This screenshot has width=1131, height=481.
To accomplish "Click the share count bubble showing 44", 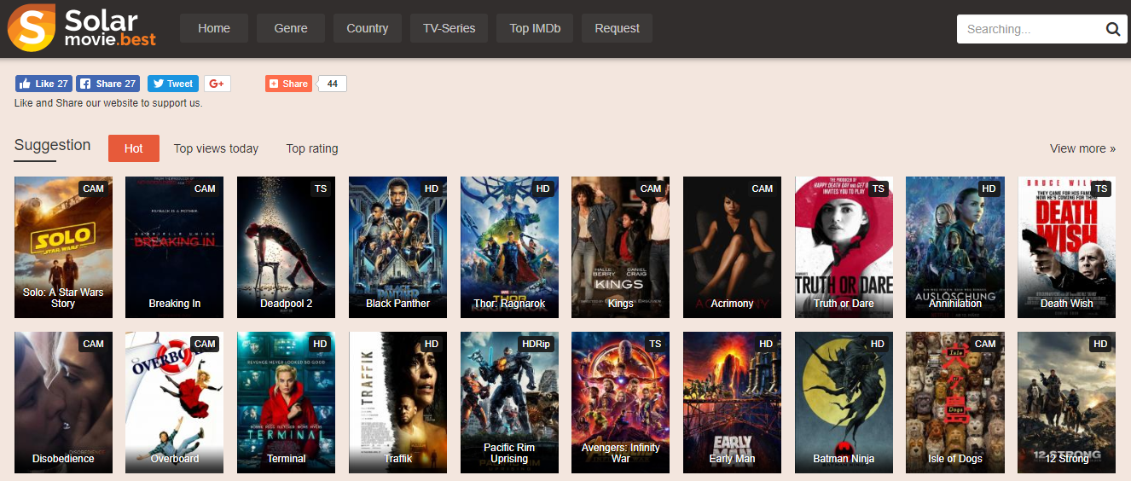I will click(x=333, y=84).
